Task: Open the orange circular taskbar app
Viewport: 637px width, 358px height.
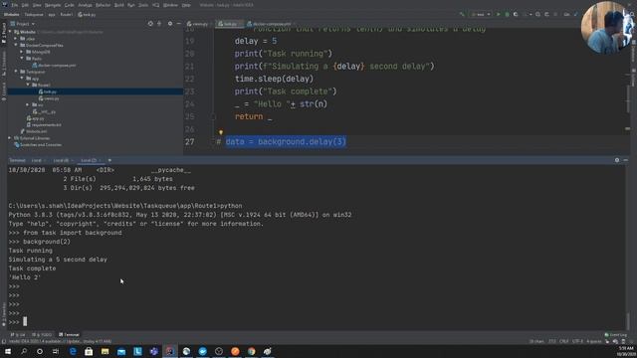Action: tap(235, 351)
